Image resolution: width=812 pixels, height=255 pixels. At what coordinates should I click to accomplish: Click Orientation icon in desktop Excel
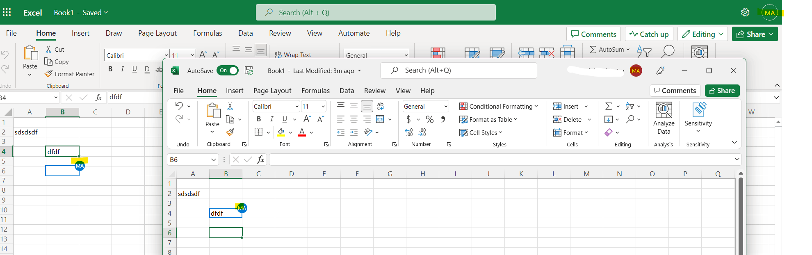(368, 132)
